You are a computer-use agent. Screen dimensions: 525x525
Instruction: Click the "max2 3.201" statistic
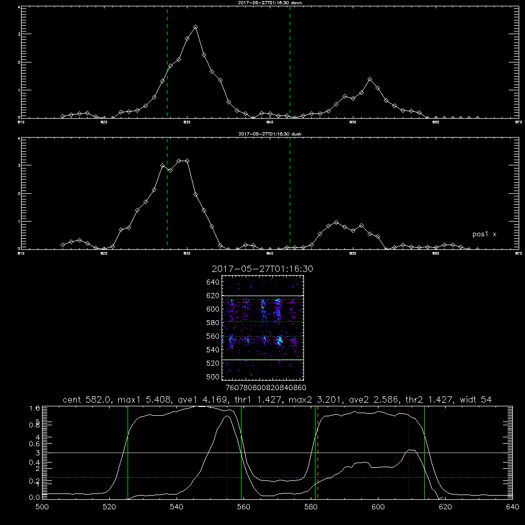click(314, 400)
